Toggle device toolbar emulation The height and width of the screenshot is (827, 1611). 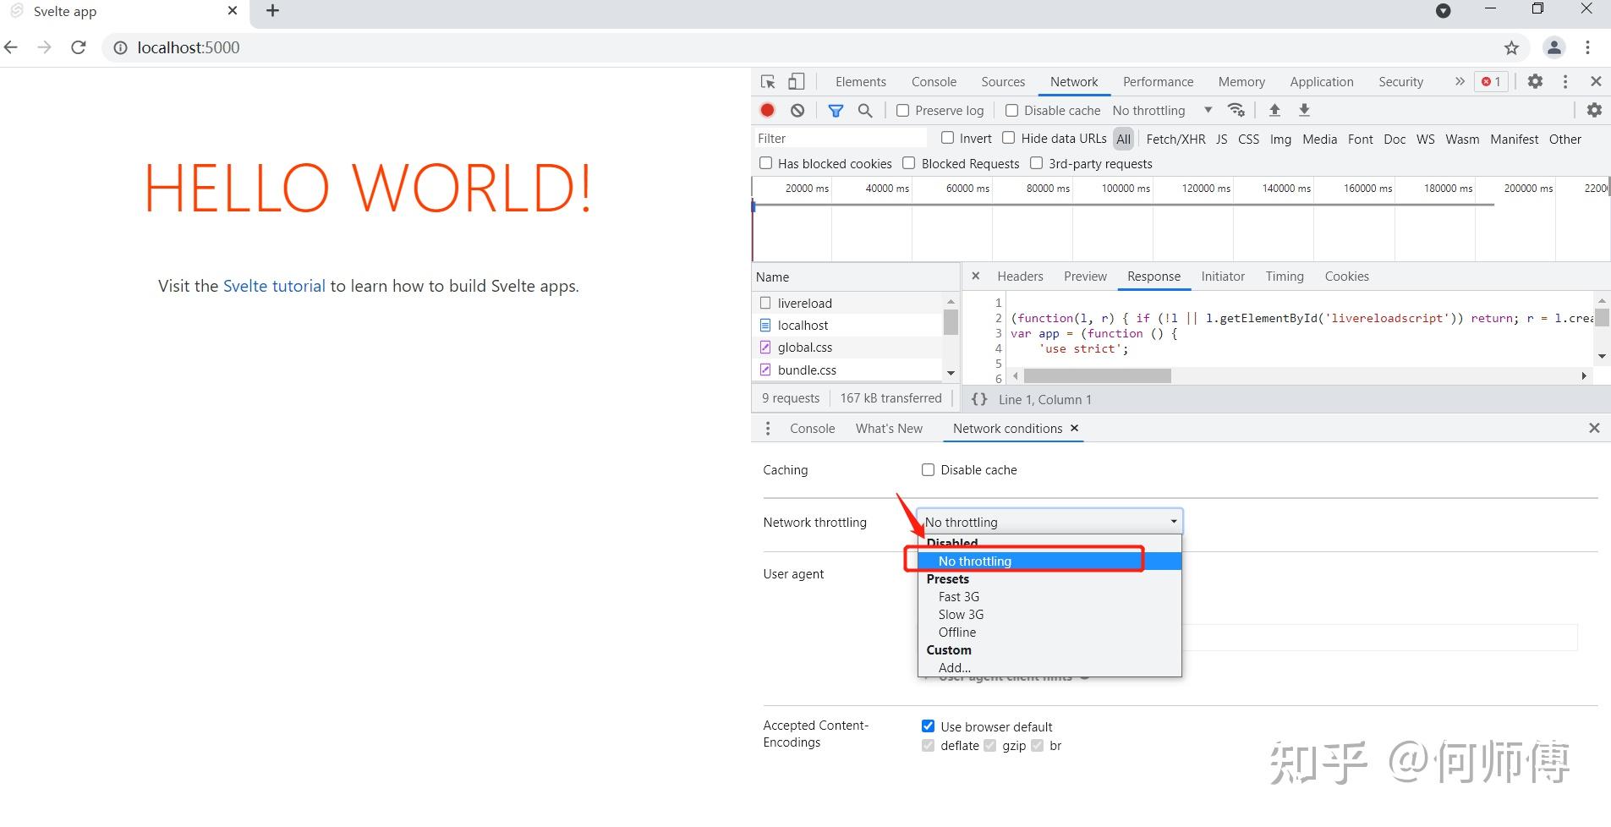[x=796, y=82]
